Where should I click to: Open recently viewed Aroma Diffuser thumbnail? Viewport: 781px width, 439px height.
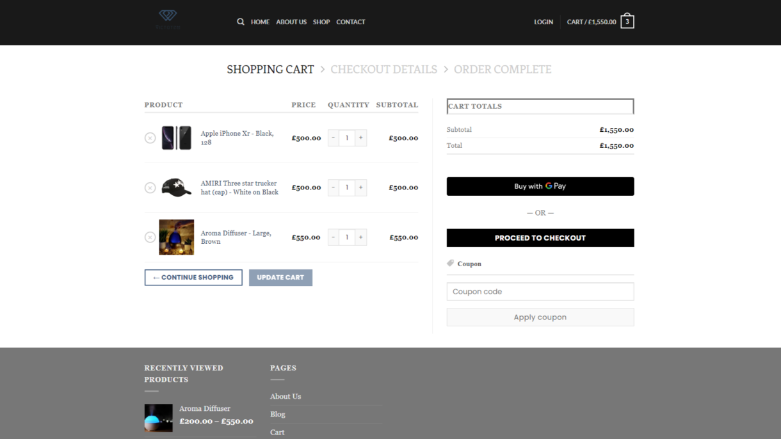click(158, 418)
